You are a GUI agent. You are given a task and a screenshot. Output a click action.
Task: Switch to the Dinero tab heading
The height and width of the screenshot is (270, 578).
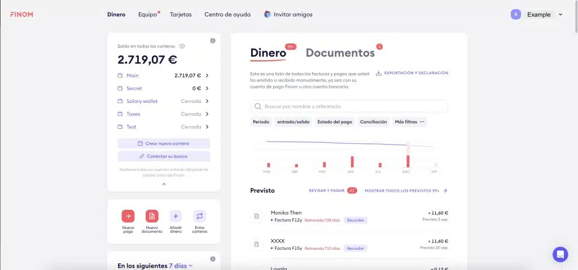pos(268,53)
